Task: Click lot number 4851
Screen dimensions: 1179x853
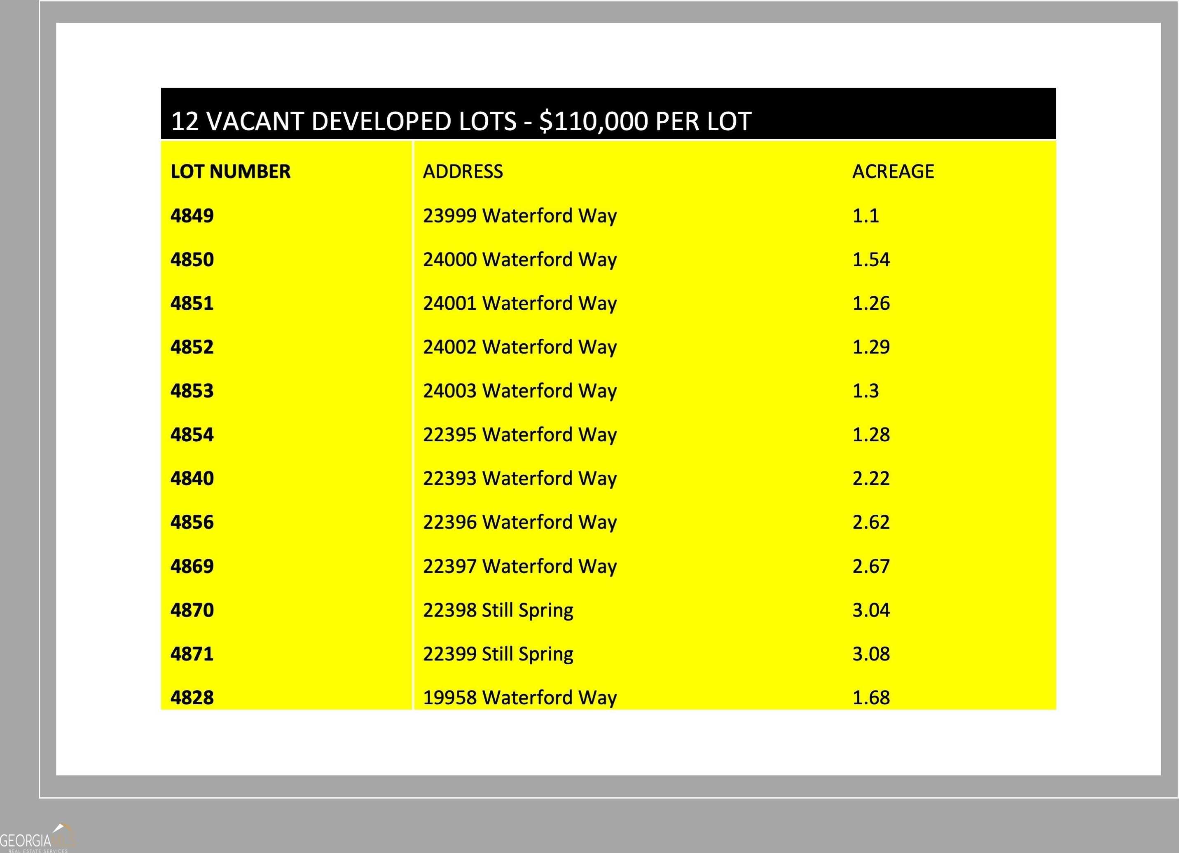Action: point(192,303)
